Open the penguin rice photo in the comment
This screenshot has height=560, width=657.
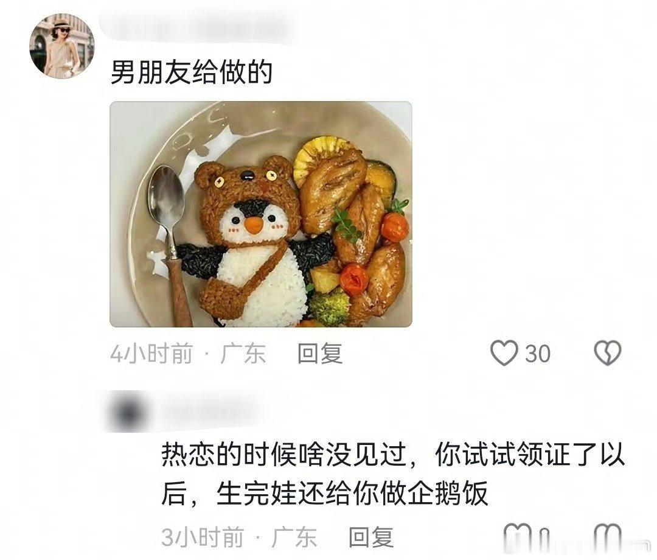pyautogui.click(x=260, y=214)
